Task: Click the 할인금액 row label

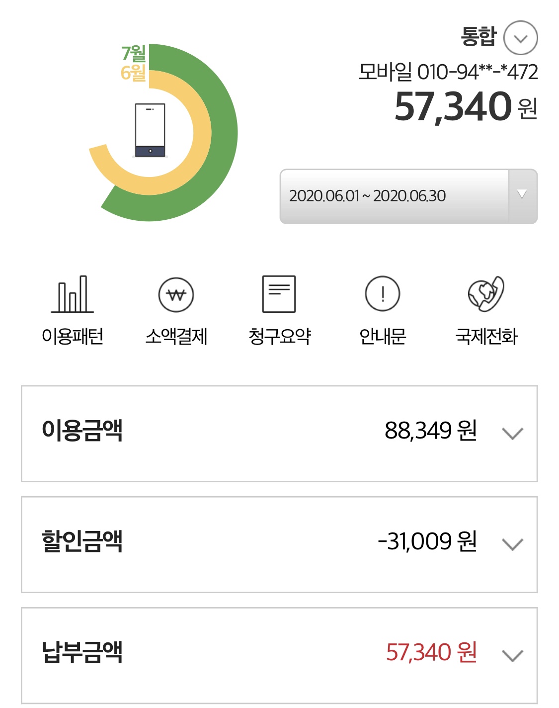Action: pos(82,541)
